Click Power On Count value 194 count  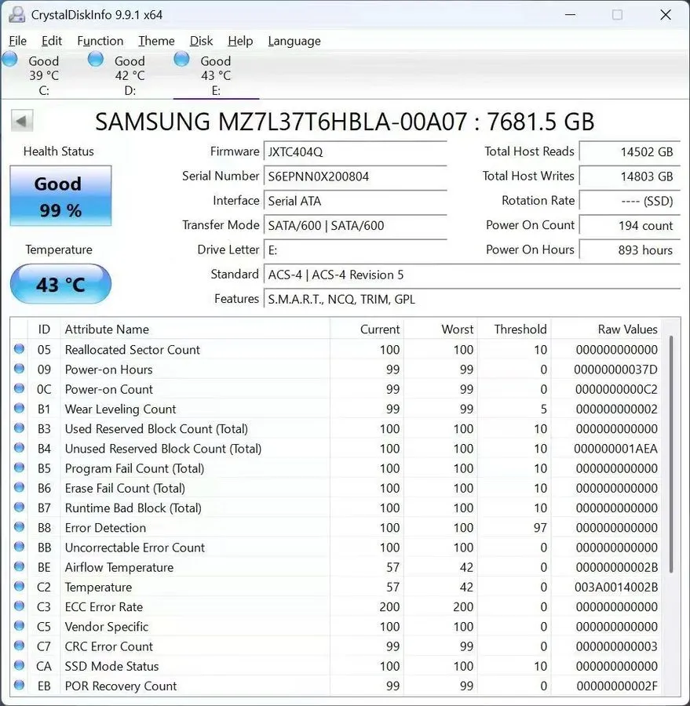point(630,225)
